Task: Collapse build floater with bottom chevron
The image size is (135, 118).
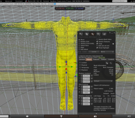Action: (x=96, y=114)
